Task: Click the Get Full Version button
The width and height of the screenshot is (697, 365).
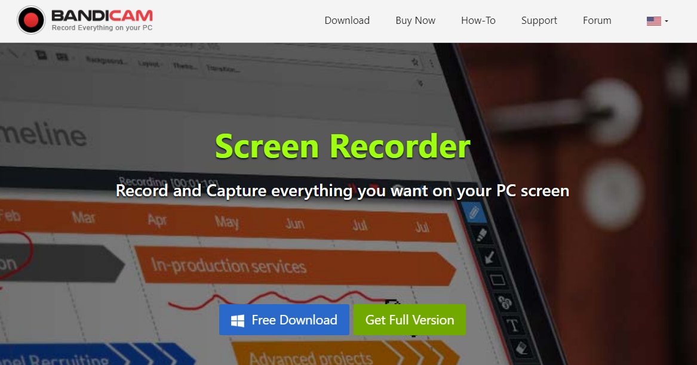Action: click(x=409, y=320)
